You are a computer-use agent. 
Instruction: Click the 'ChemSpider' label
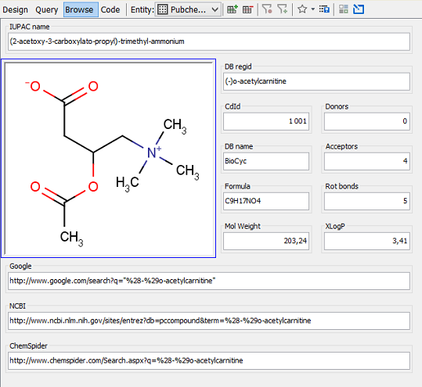tap(28, 346)
